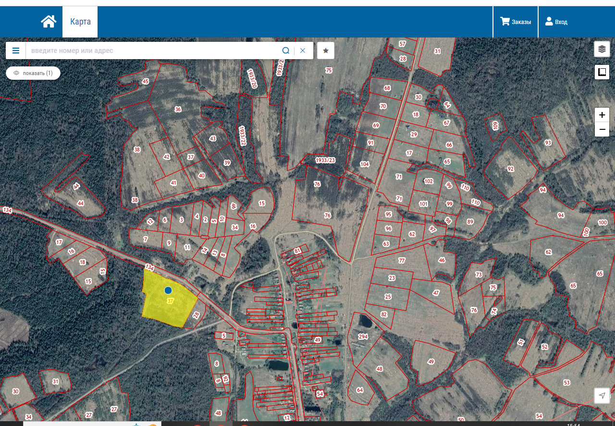Select parcel labeled 63
615x426 pixels.
[386, 244]
